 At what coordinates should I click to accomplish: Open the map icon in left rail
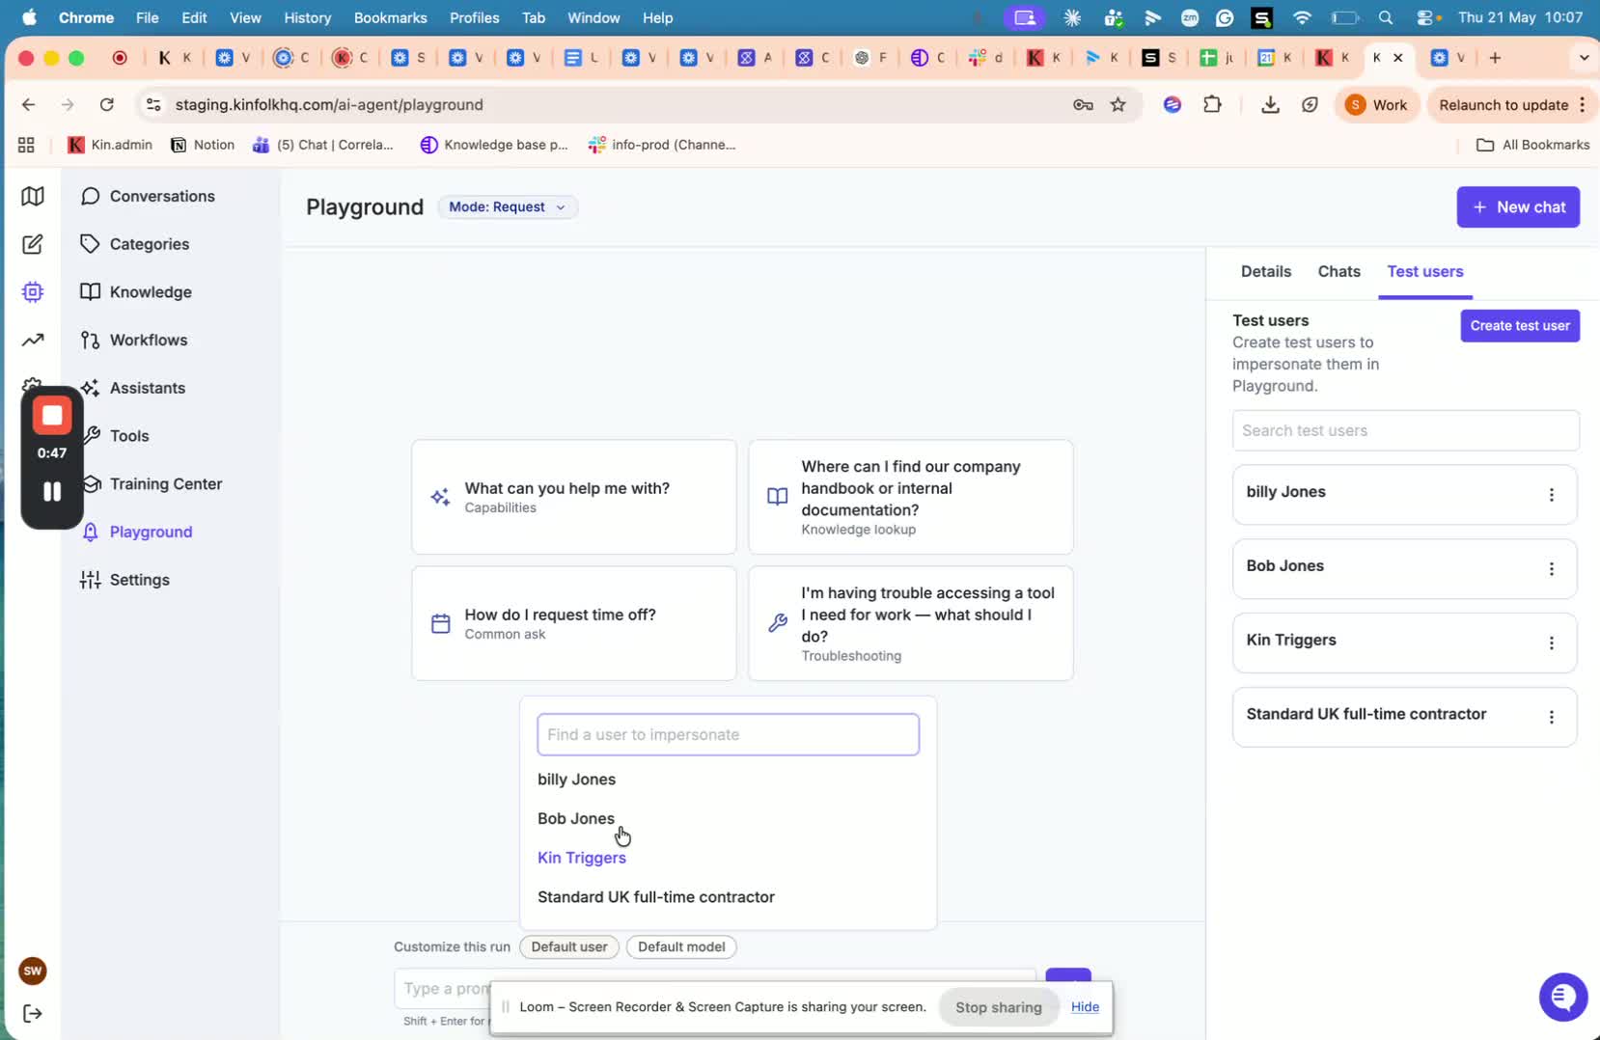(x=33, y=196)
